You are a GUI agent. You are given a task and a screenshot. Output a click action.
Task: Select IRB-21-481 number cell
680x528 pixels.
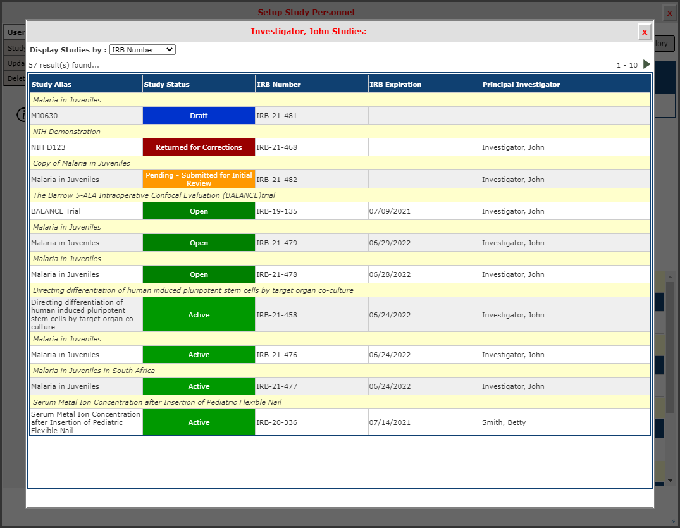click(311, 116)
